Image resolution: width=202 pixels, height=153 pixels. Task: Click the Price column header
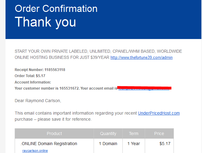(x=159, y=133)
